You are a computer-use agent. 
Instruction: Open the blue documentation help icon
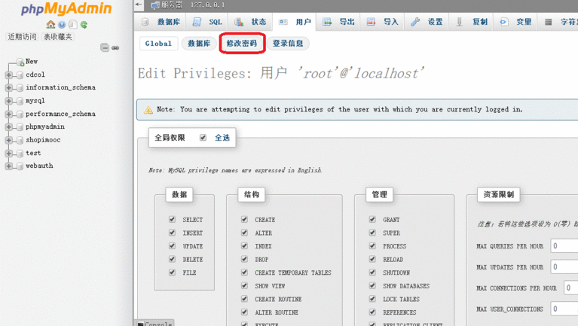coord(62,25)
